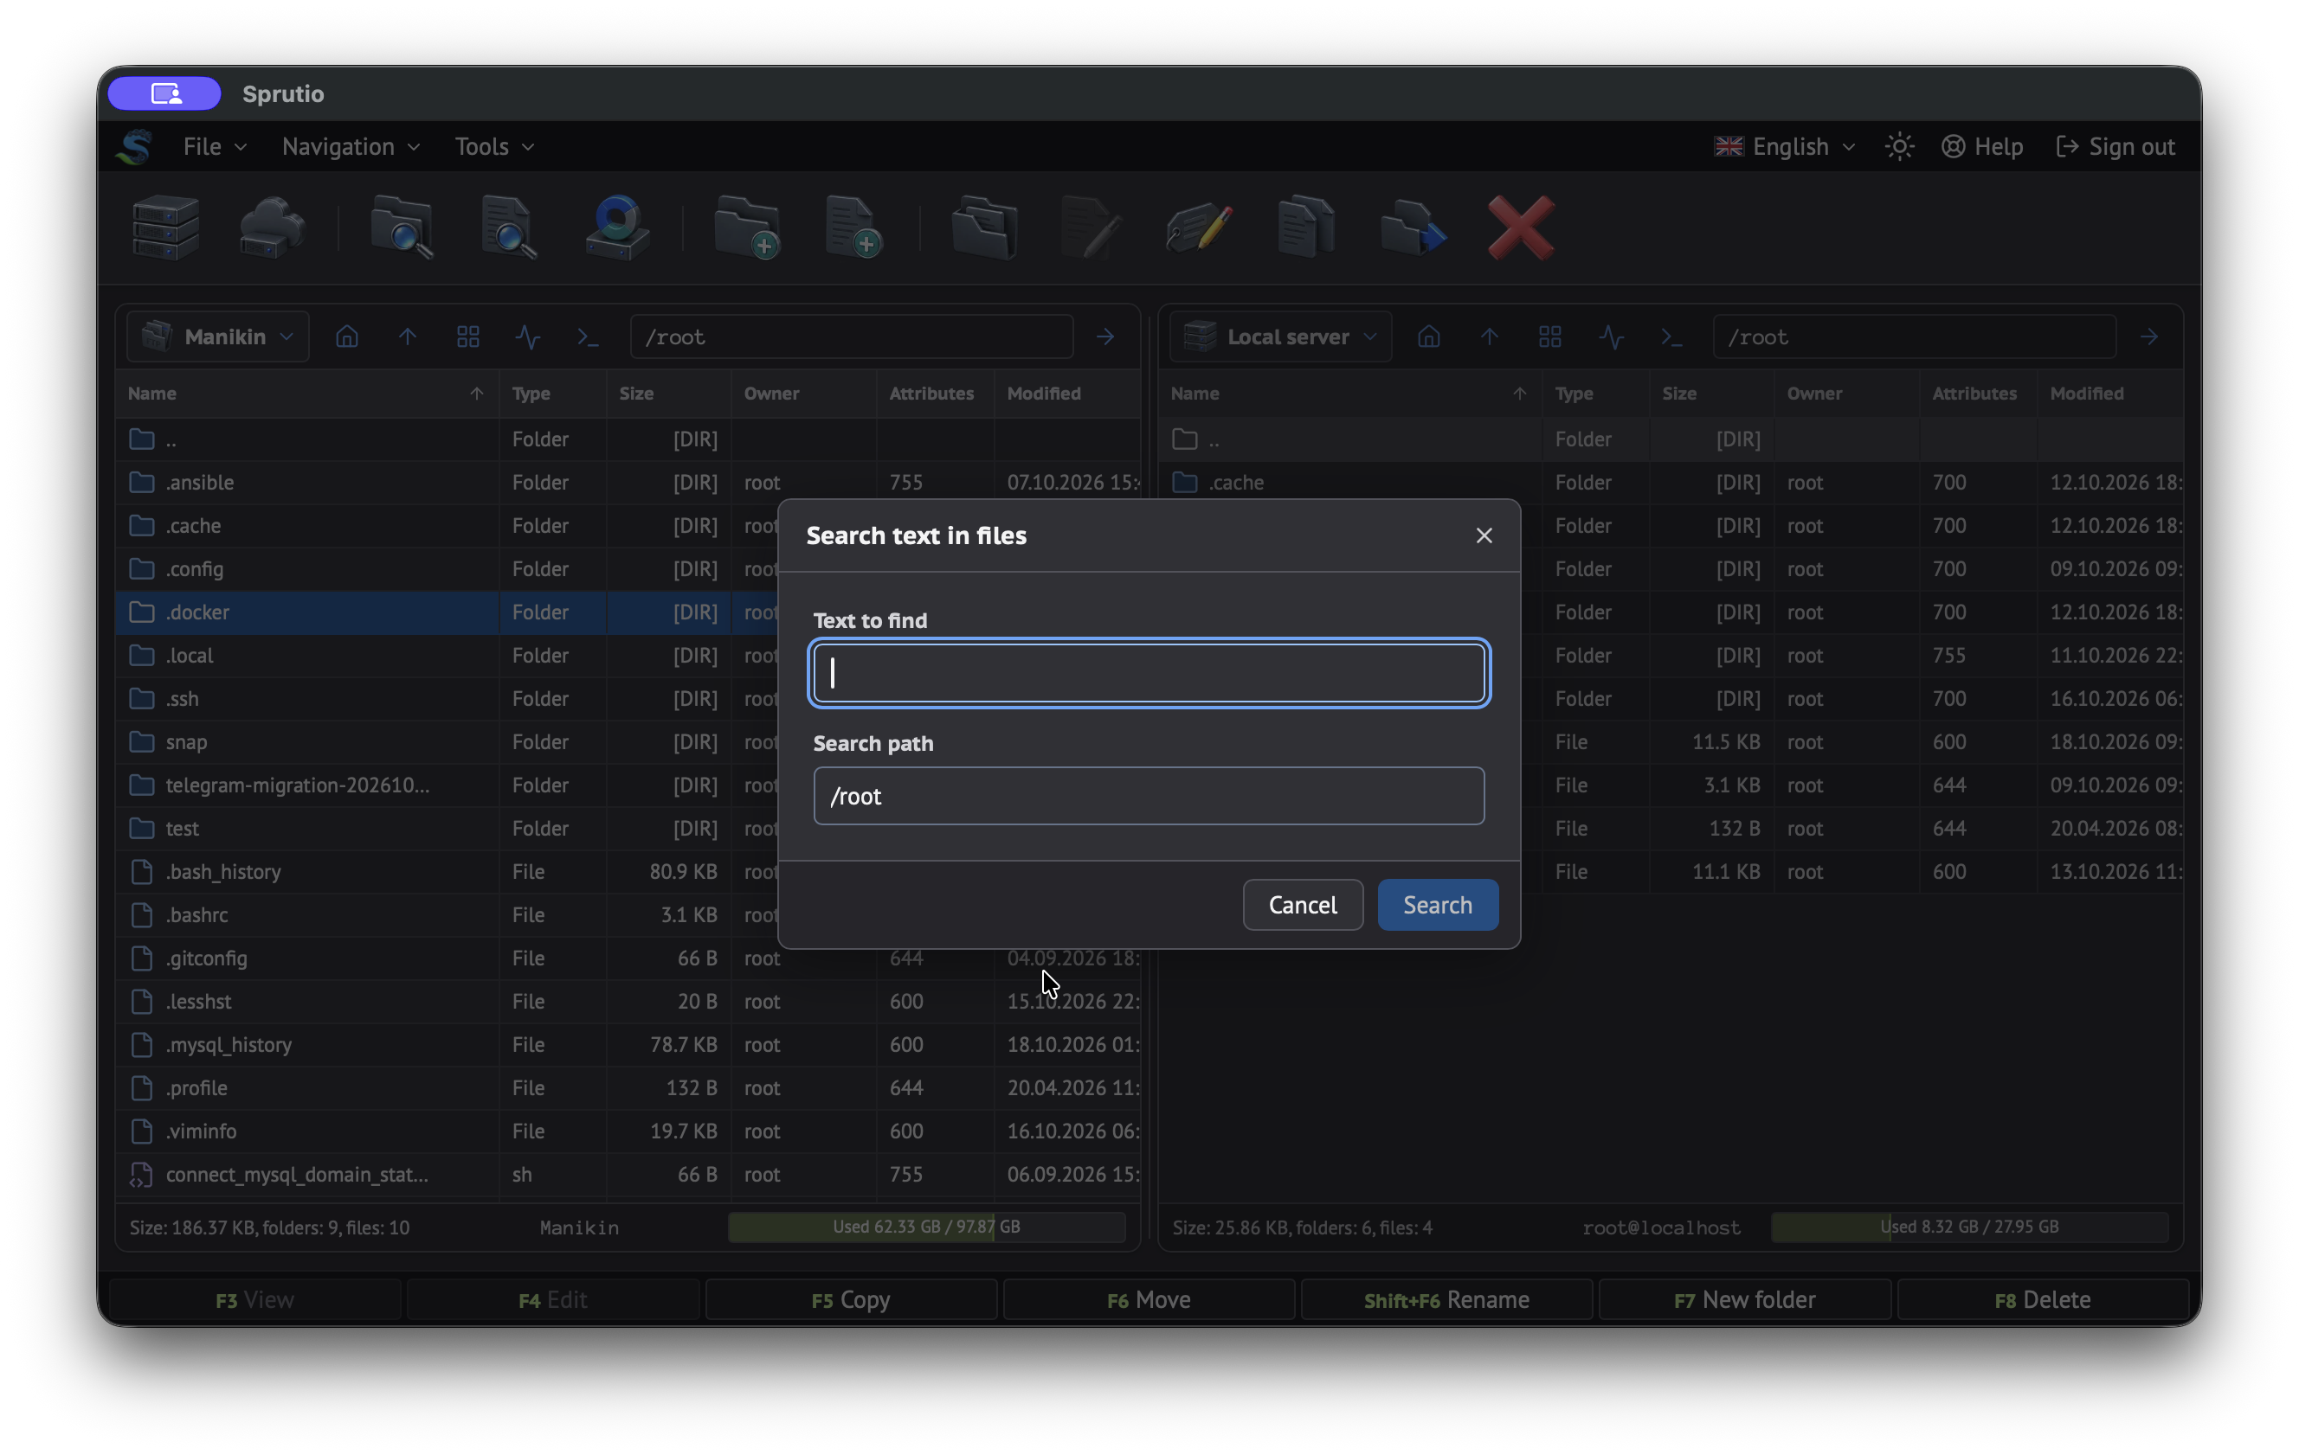Sort Manikin panel by Name column
The height and width of the screenshot is (1455, 2299).
306,393
